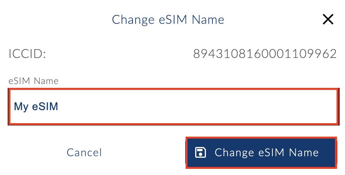Save the new name via the blue button

coord(261,153)
